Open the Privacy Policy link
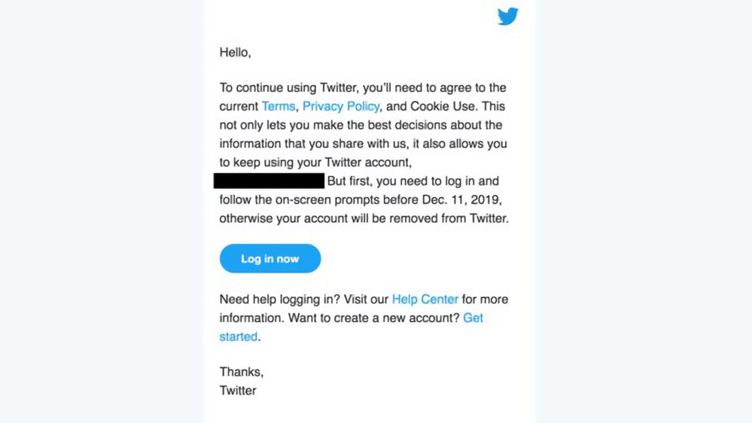This screenshot has width=752, height=423. (x=341, y=106)
